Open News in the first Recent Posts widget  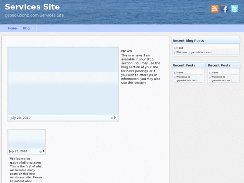pos(180,73)
